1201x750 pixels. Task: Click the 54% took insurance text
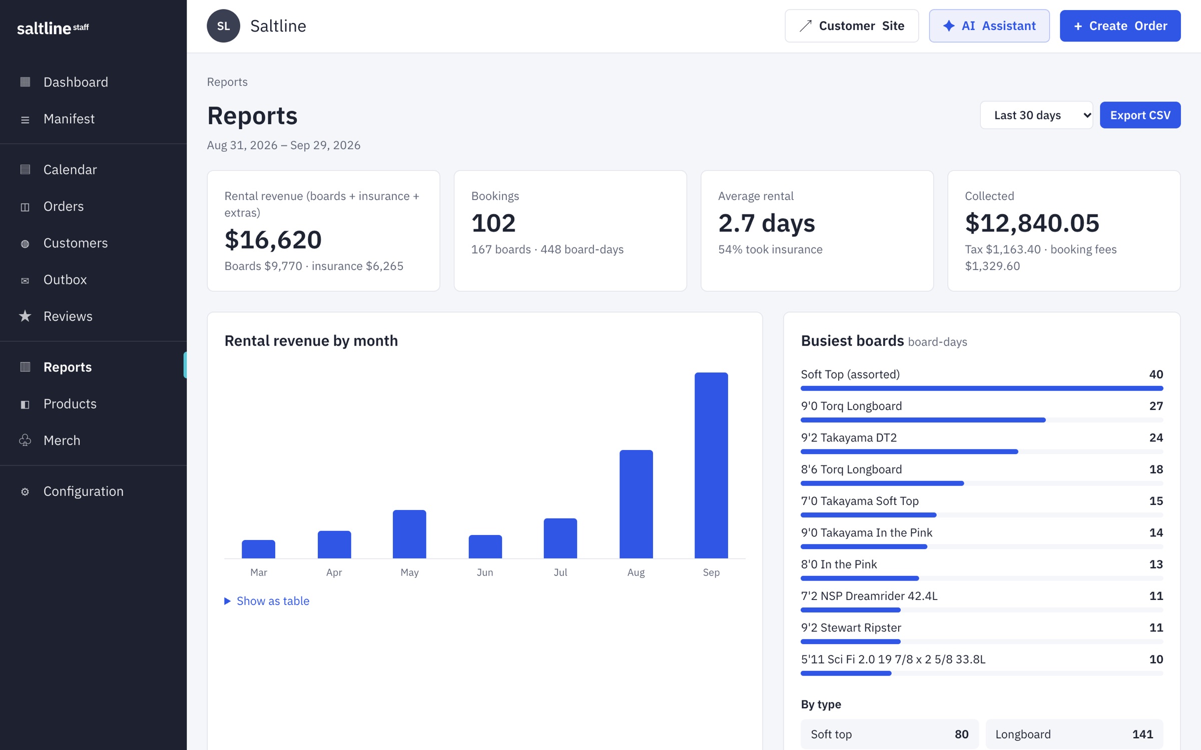click(770, 249)
